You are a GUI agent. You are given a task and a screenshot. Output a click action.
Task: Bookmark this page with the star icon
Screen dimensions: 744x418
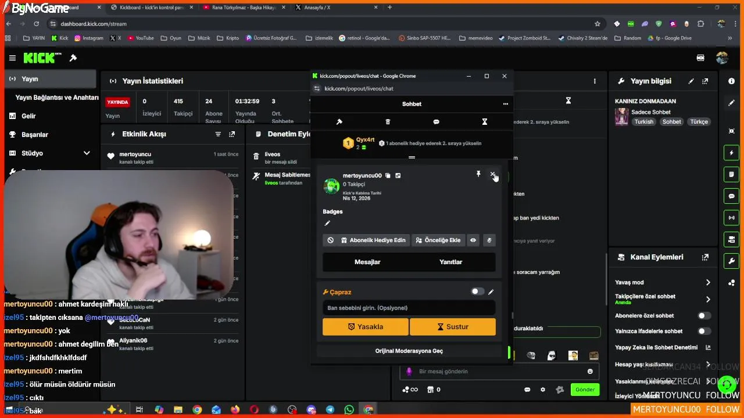click(x=598, y=24)
